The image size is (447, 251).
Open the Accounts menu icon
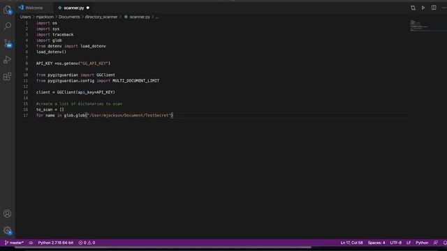click(x=8, y=213)
